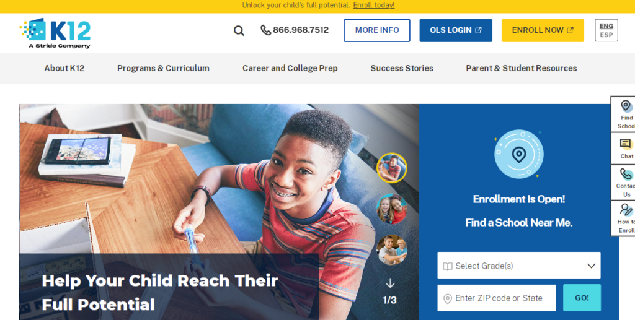Follow the Enroll today! banner link

click(x=373, y=5)
